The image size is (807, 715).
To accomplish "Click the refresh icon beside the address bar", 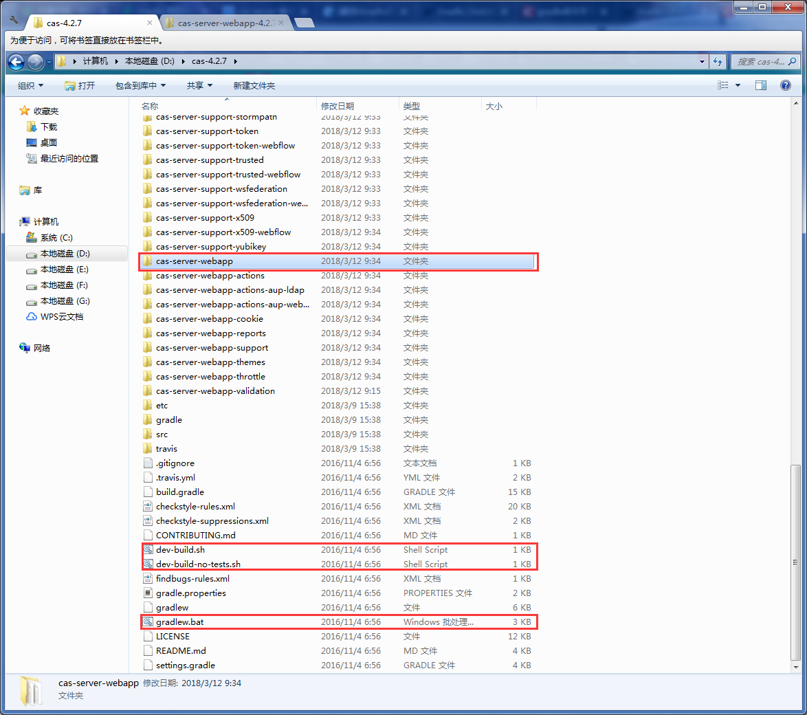I will coord(718,61).
